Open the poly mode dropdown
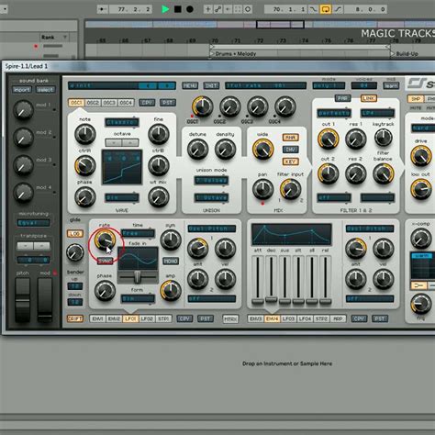 pyautogui.click(x=329, y=85)
